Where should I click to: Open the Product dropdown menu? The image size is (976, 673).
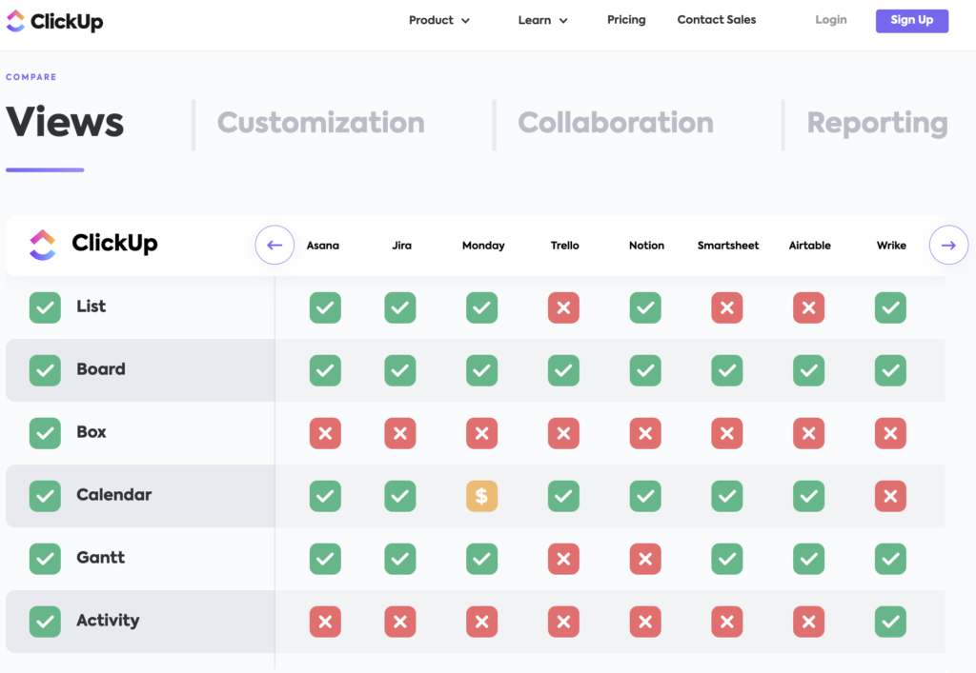tap(438, 19)
